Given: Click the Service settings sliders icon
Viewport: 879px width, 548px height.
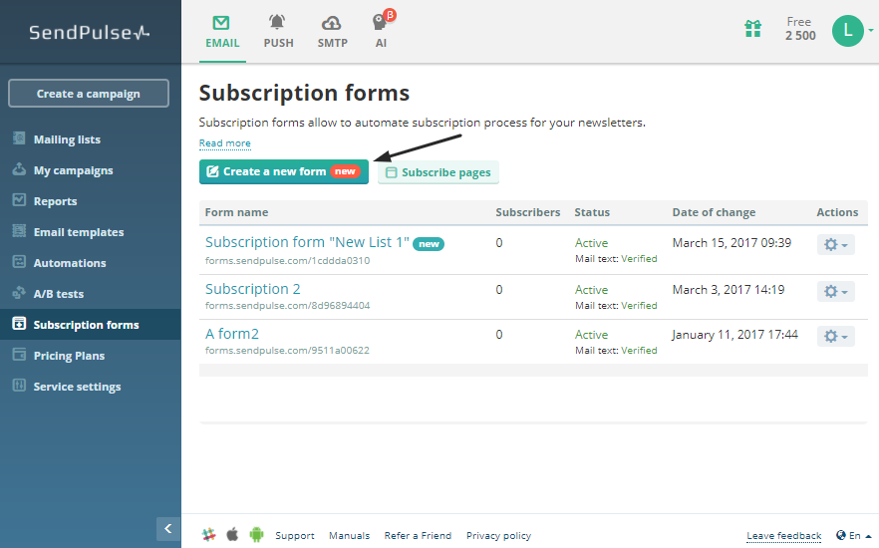Looking at the screenshot, I should coord(19,385).
